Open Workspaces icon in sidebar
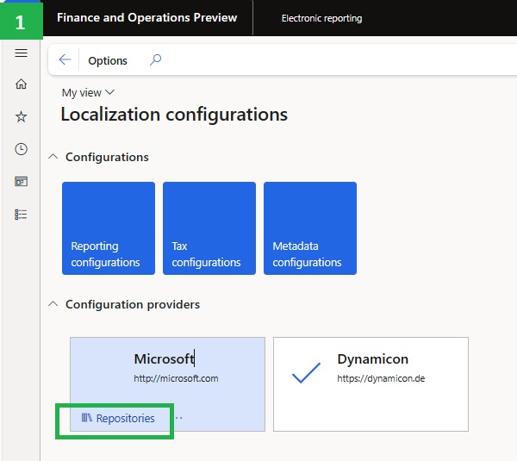 (x=22, y=182)
